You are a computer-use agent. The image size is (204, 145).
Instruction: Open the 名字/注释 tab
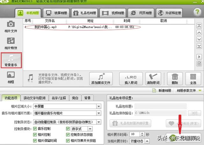coord(59,98)
